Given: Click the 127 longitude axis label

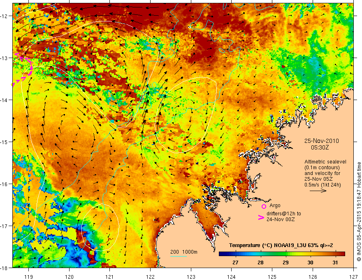Looking at the screenshot, I should point(353,277).
